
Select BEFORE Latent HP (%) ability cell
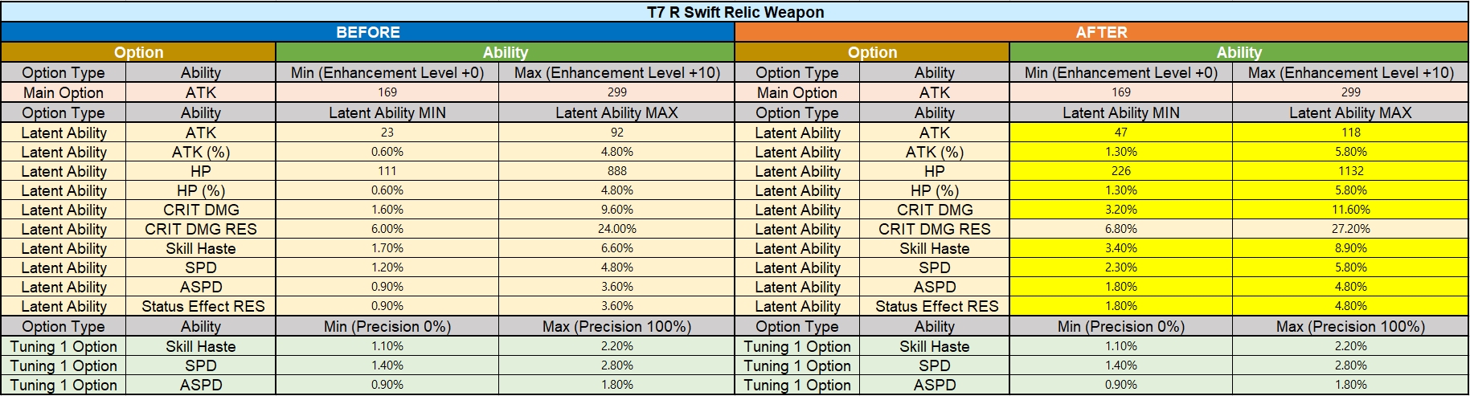201,190
